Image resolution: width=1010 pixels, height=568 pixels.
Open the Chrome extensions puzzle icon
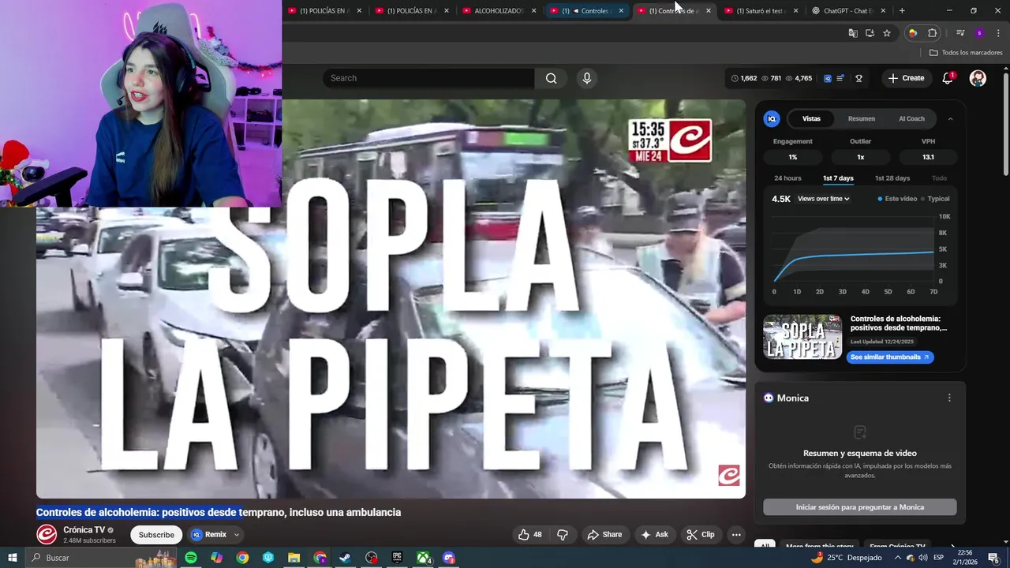pyautogui.click(x=933, y=33)
